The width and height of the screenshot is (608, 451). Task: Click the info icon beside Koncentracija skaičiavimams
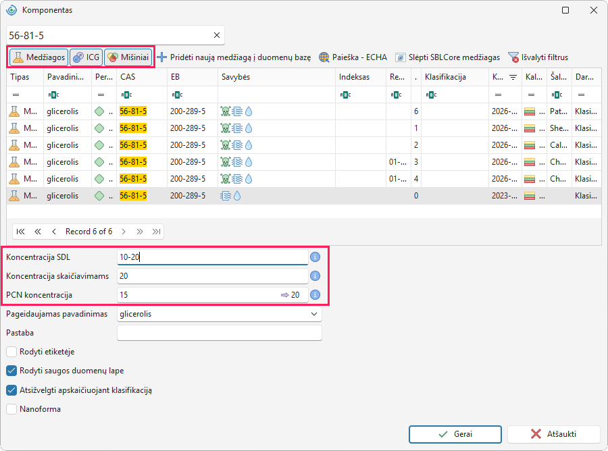315,276
